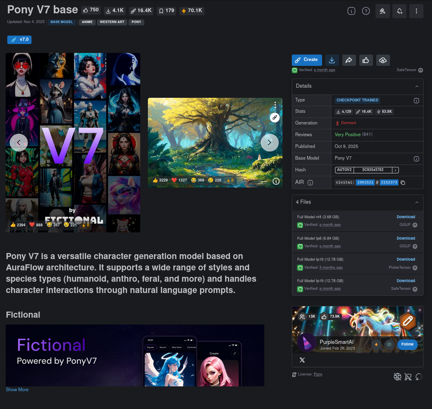Download the fp16 PickleTensor file

coord(406,259)
